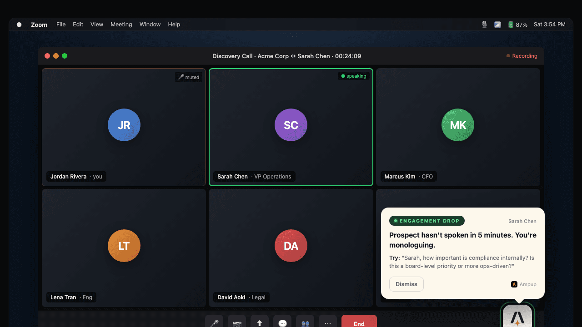Mute the microphone in the toolbar
This screenshot has width=582, height=327.
click(214, 322)
